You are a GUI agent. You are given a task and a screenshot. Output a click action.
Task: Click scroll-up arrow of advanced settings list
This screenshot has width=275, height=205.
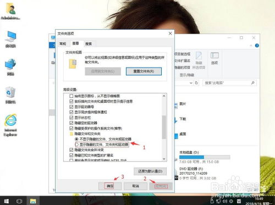pos(164,96)
